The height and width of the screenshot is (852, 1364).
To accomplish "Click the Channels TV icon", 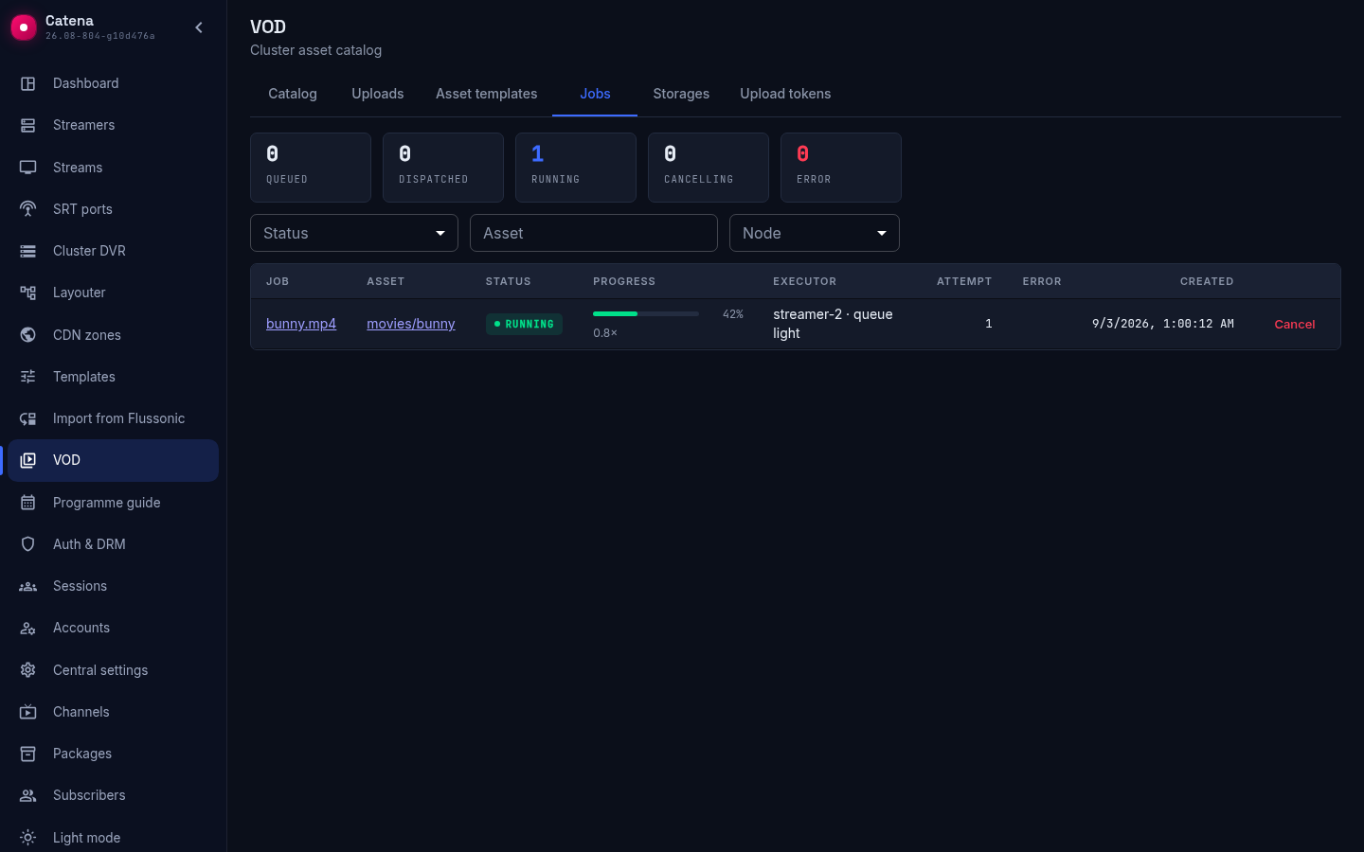I will point(28,712).
